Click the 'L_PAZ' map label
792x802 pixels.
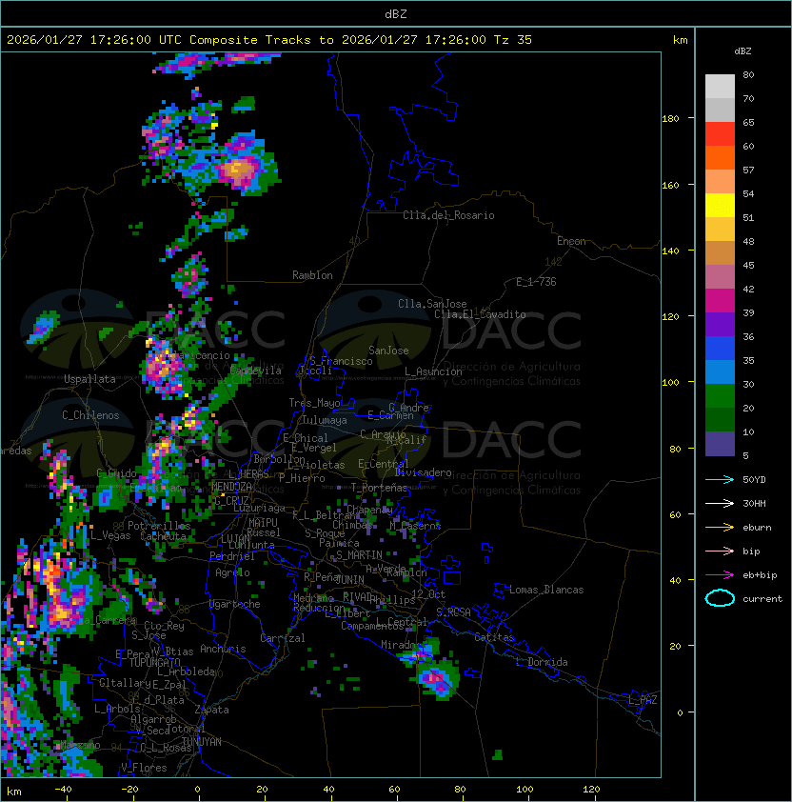tap(643, 700)
